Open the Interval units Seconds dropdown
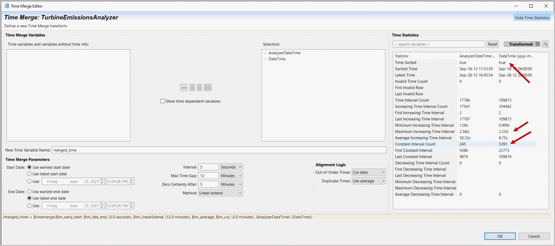The width and height of the screenshot is (555, 246). point(231,167)
